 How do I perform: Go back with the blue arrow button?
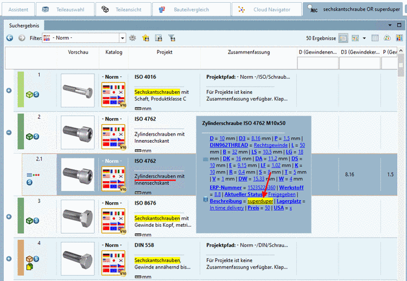tap(10, 38)
